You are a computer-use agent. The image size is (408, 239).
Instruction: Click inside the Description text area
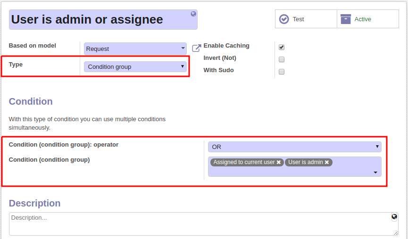(203, 224)
